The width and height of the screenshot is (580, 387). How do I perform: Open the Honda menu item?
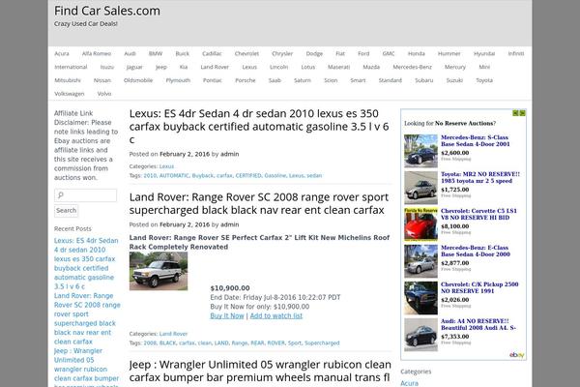click(x=416, y=54)
